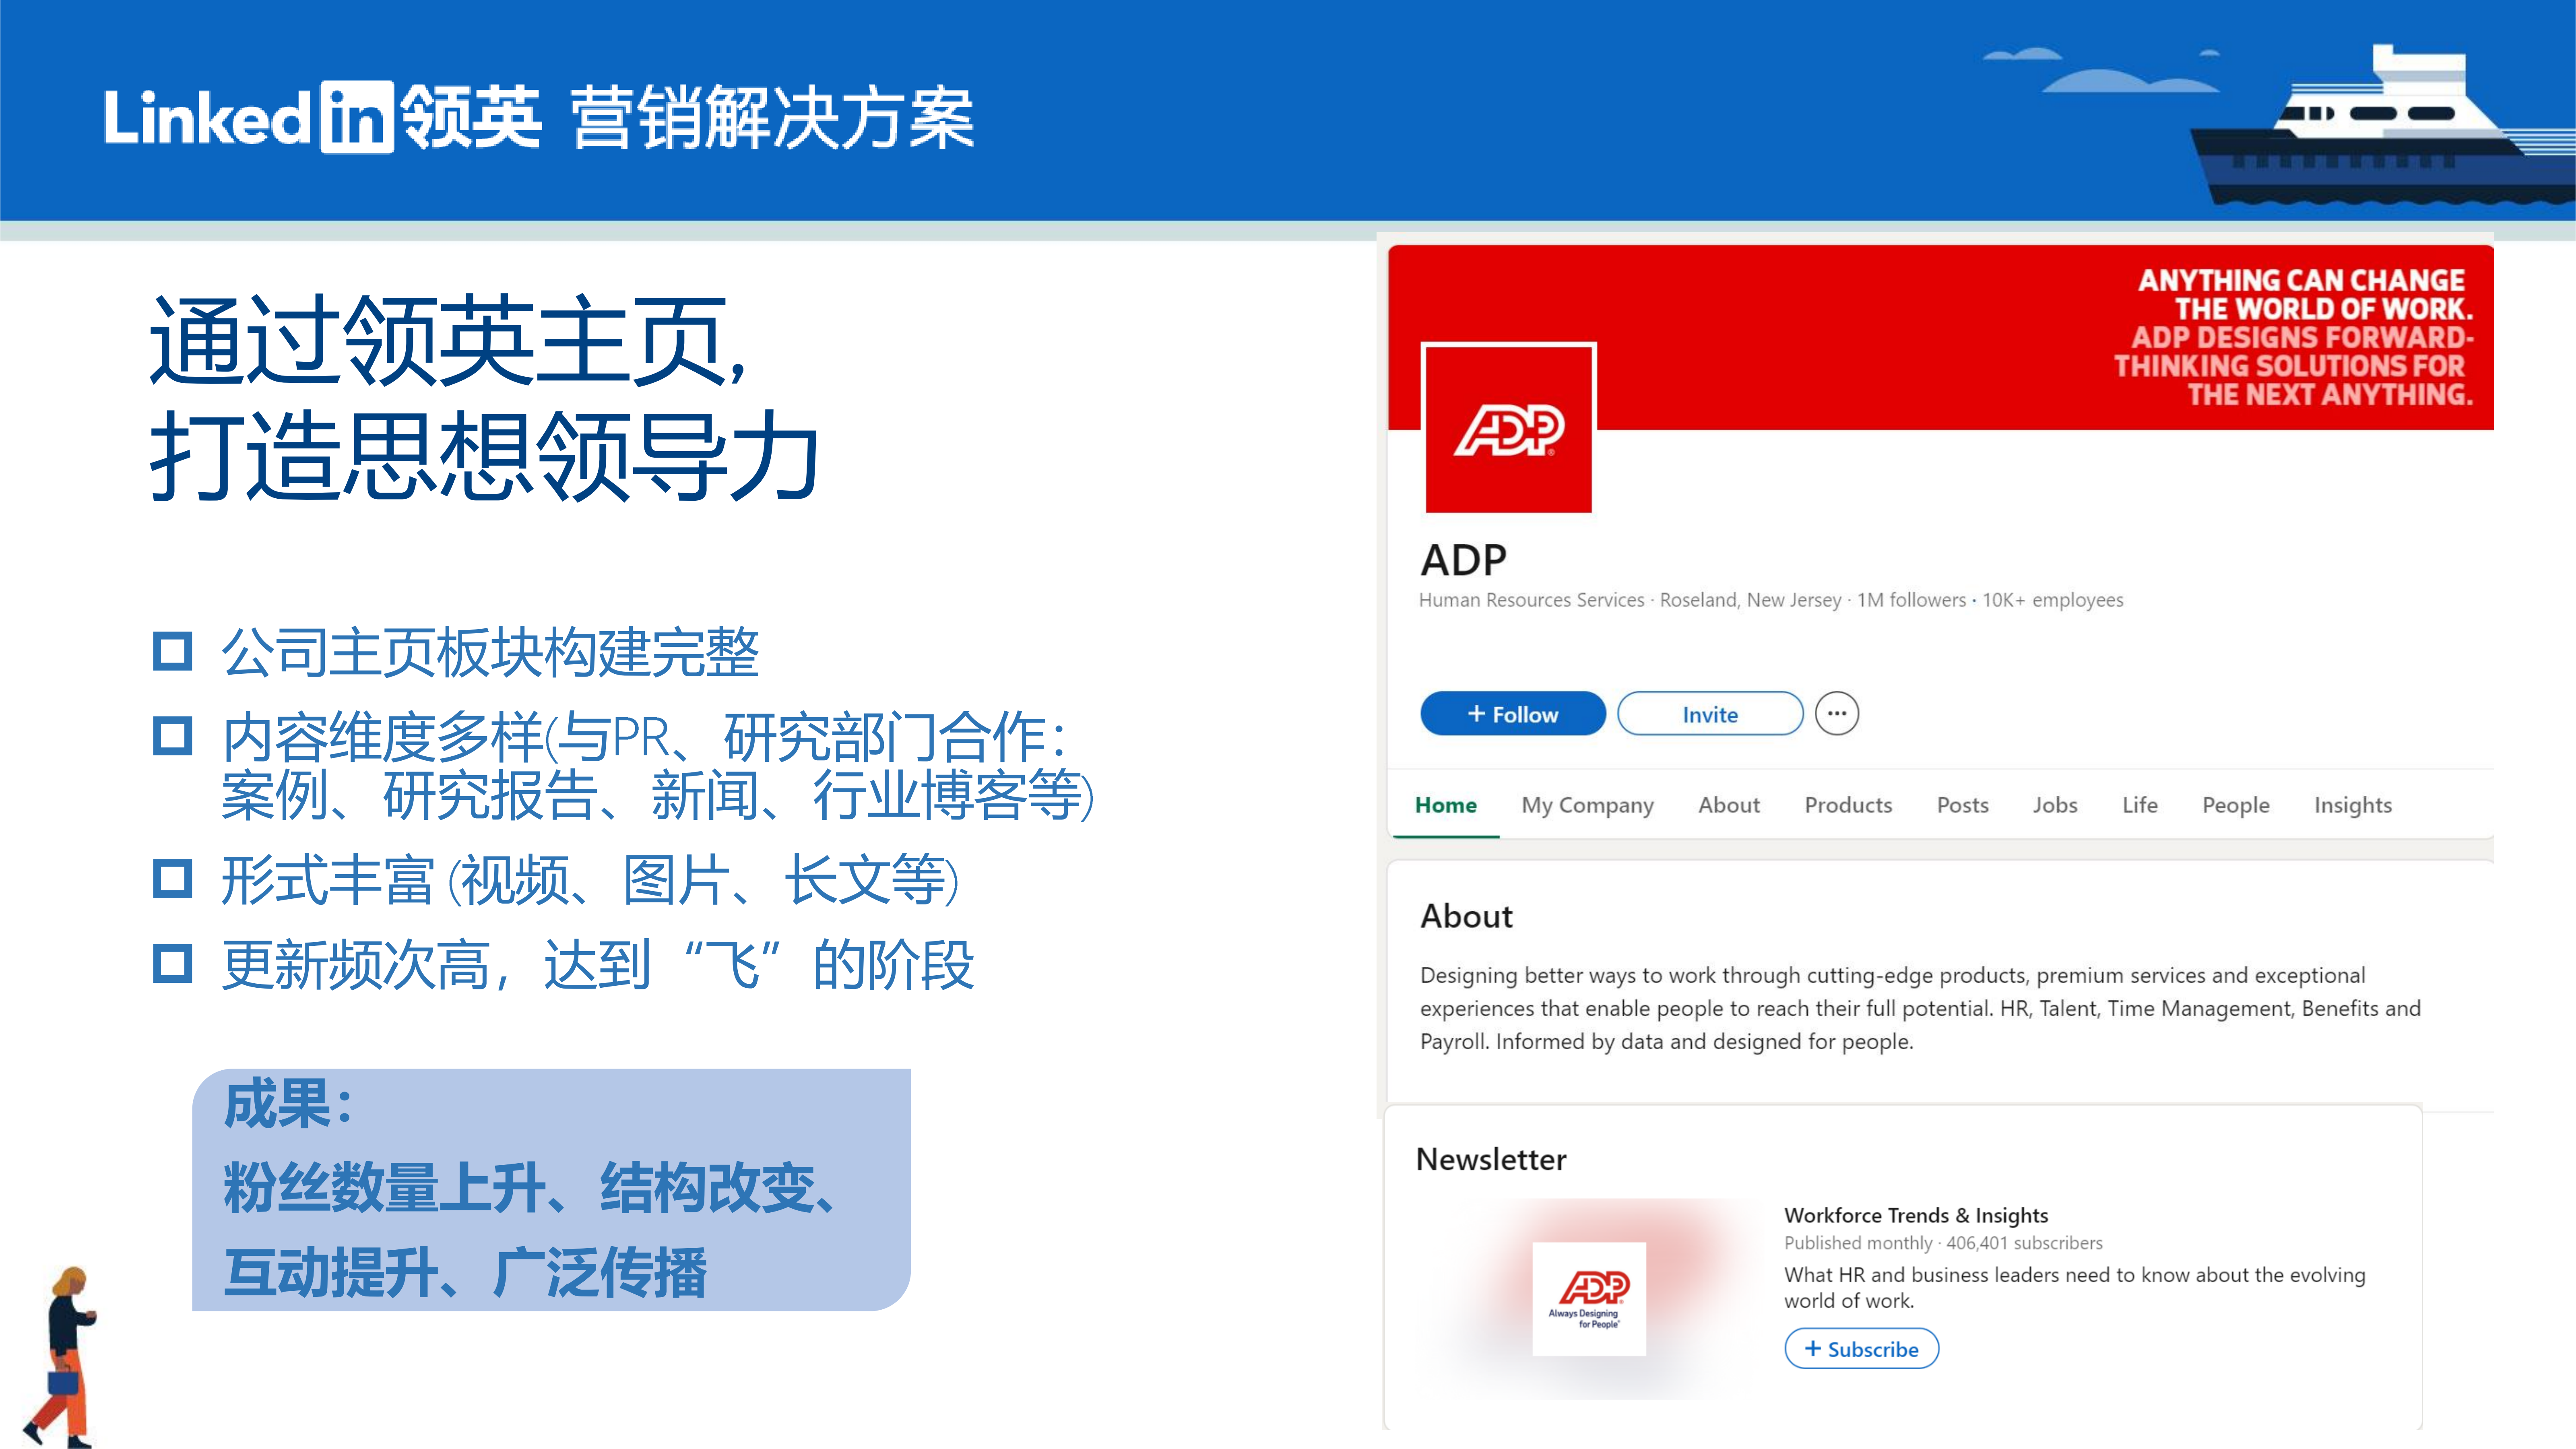This screenshot has height=1449, width=2576.
Task: Check the box beside 内容维度多样
Action: tap(172, 736)
